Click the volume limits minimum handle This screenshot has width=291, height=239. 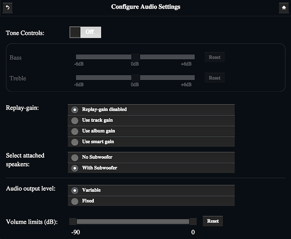tap(73, 222)
